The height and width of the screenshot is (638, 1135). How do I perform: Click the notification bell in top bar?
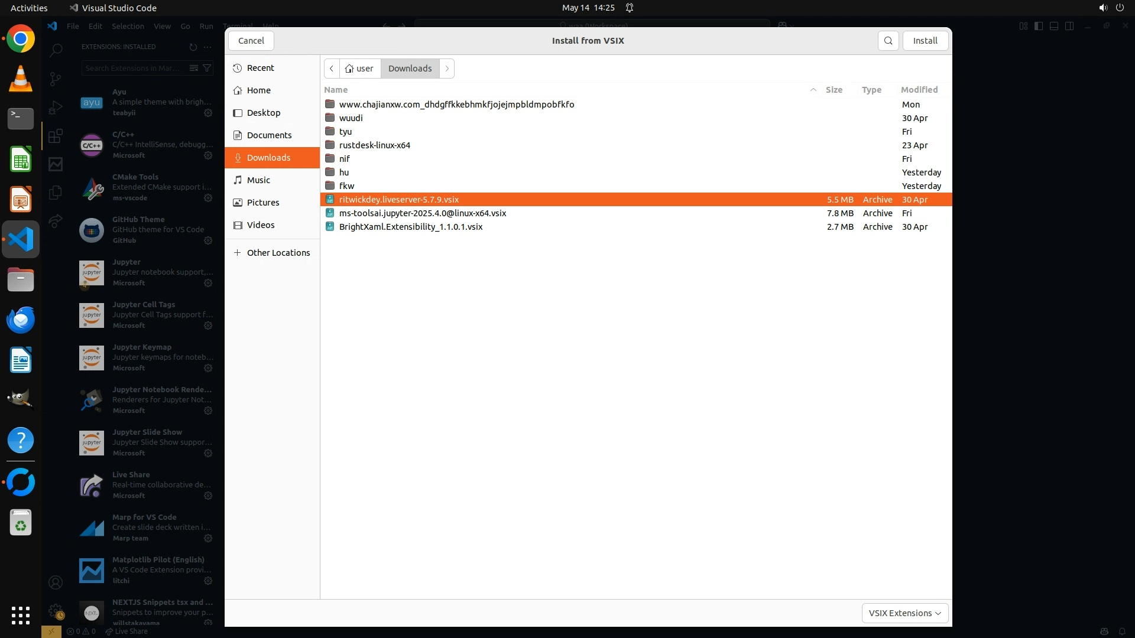630,8
